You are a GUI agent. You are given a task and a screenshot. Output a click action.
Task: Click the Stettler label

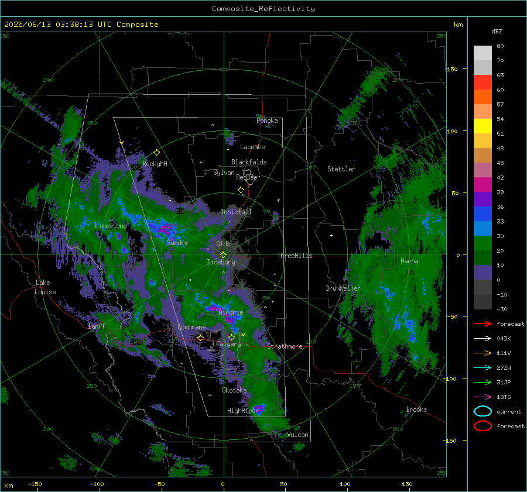point(341,169)
